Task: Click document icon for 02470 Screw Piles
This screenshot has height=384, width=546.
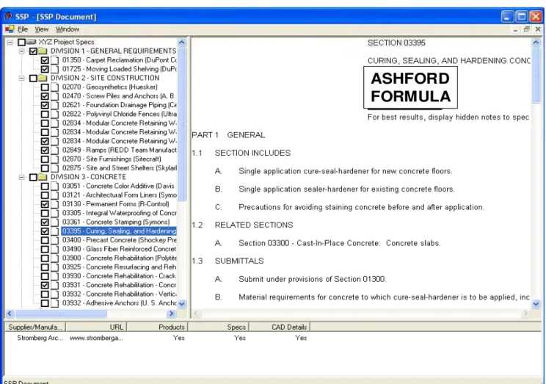Action: click(54, 96)
